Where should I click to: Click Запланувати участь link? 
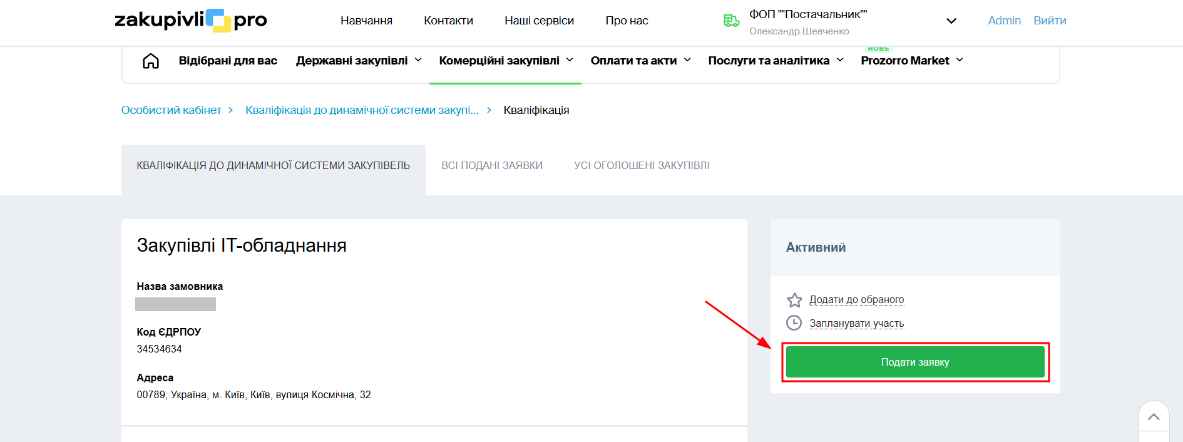856,324
